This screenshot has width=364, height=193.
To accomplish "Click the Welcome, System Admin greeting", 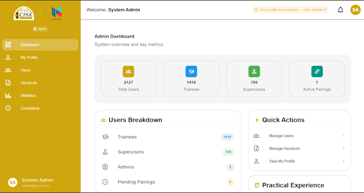I will point(113,10).
